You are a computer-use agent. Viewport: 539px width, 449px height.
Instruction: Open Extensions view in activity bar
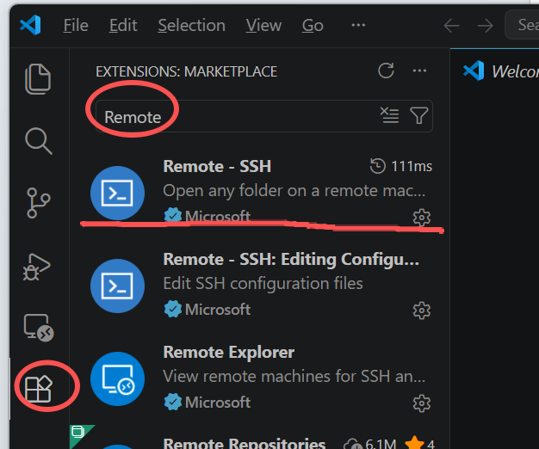tap(39, 389)
